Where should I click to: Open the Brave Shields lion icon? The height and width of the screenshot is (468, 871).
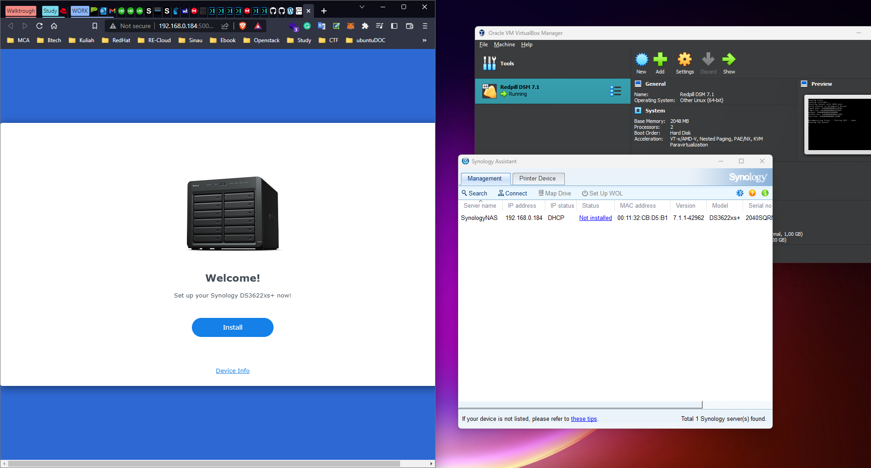point(243,26)
